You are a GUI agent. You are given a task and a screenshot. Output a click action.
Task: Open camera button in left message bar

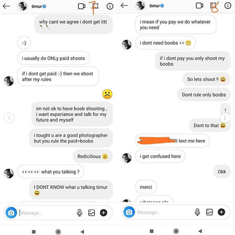pyautogui.click(x=11, y=213)
